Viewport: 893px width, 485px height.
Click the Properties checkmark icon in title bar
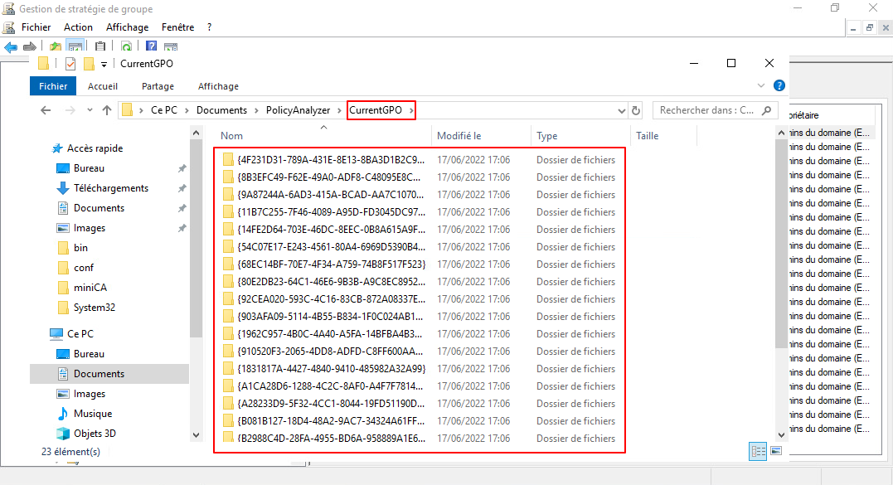(70, 64)
